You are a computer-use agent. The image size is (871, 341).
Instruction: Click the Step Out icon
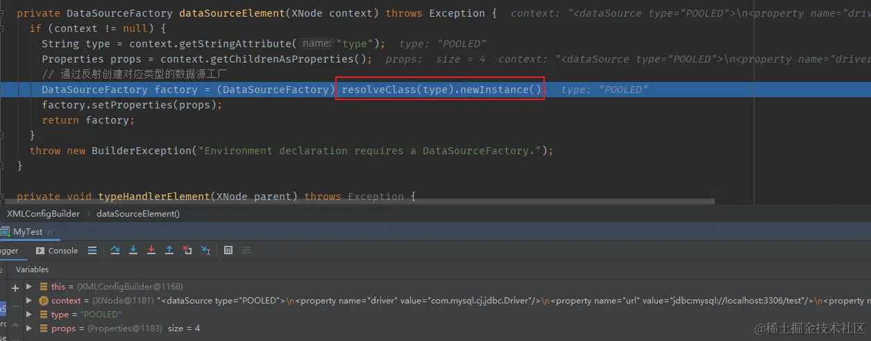[x=169, y=251]
